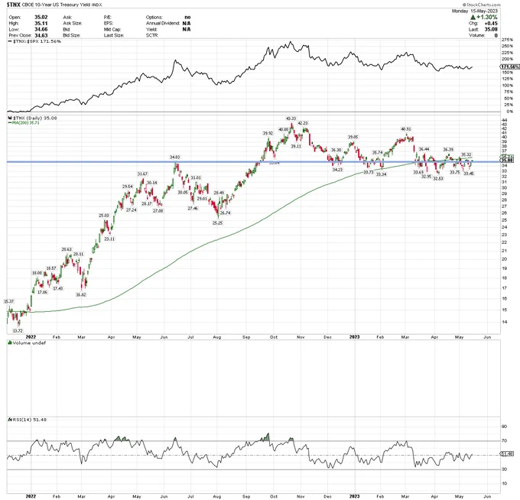
Task: Click the 90 tick on RSI axis
Action: click(x=505, y=427)
